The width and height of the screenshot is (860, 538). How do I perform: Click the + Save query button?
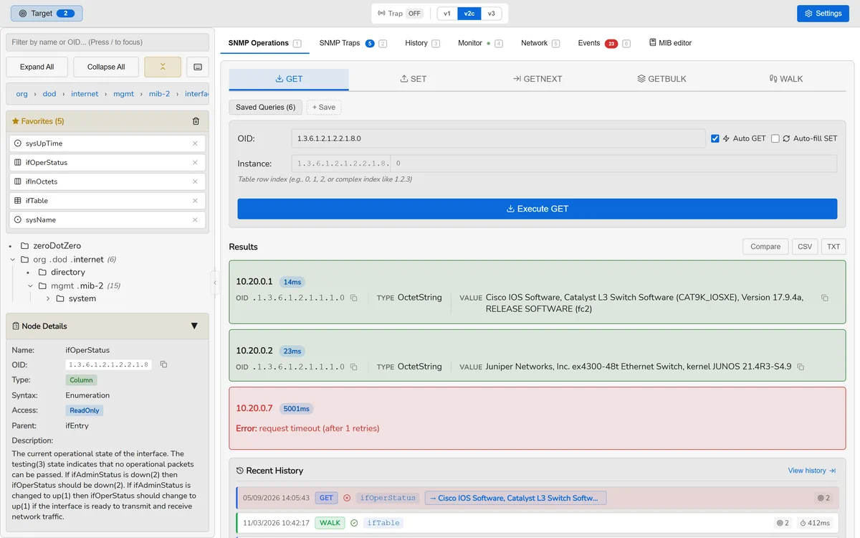(324, 107)
